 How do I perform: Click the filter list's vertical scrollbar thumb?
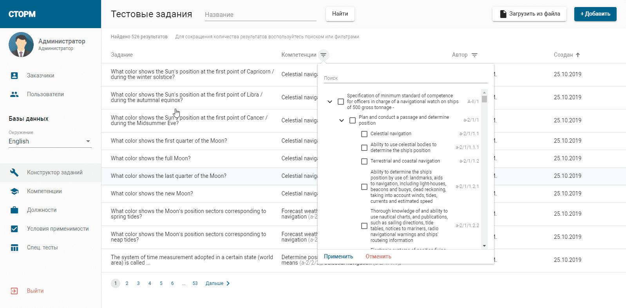[x=485, y=98]
